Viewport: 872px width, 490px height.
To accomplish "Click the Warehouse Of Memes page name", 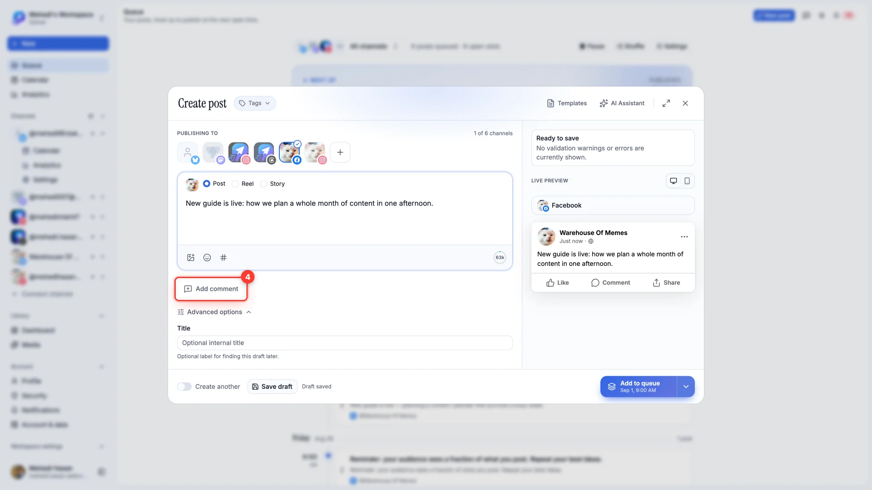I will click(593, 233).
